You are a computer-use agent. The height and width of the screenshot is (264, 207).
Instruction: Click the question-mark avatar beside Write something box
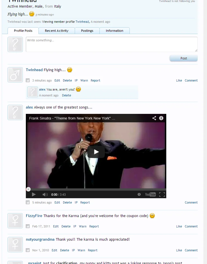[15, 44]
